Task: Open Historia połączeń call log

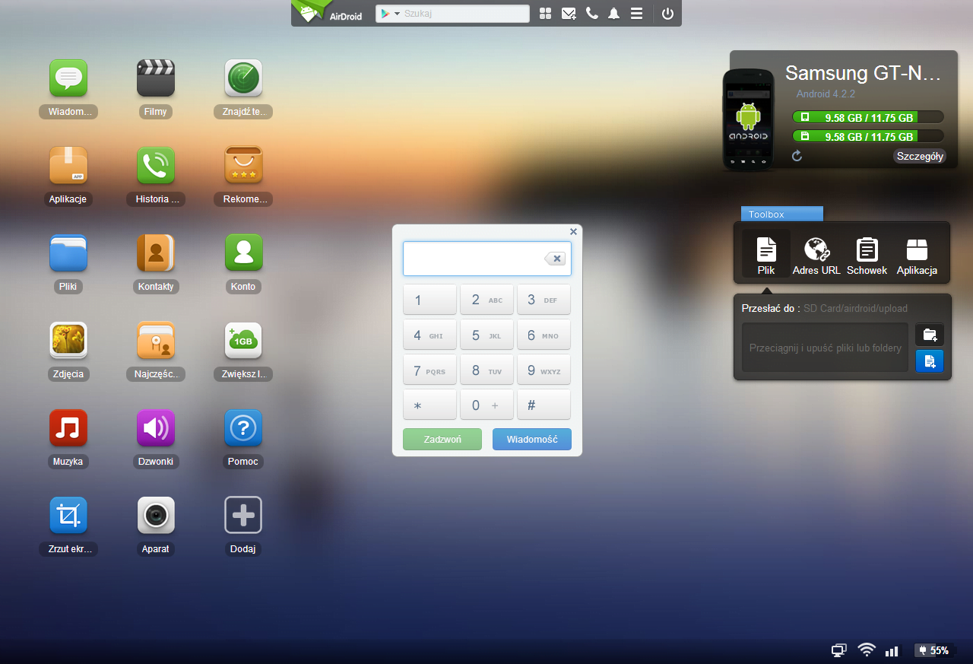Action: (156, 166)
